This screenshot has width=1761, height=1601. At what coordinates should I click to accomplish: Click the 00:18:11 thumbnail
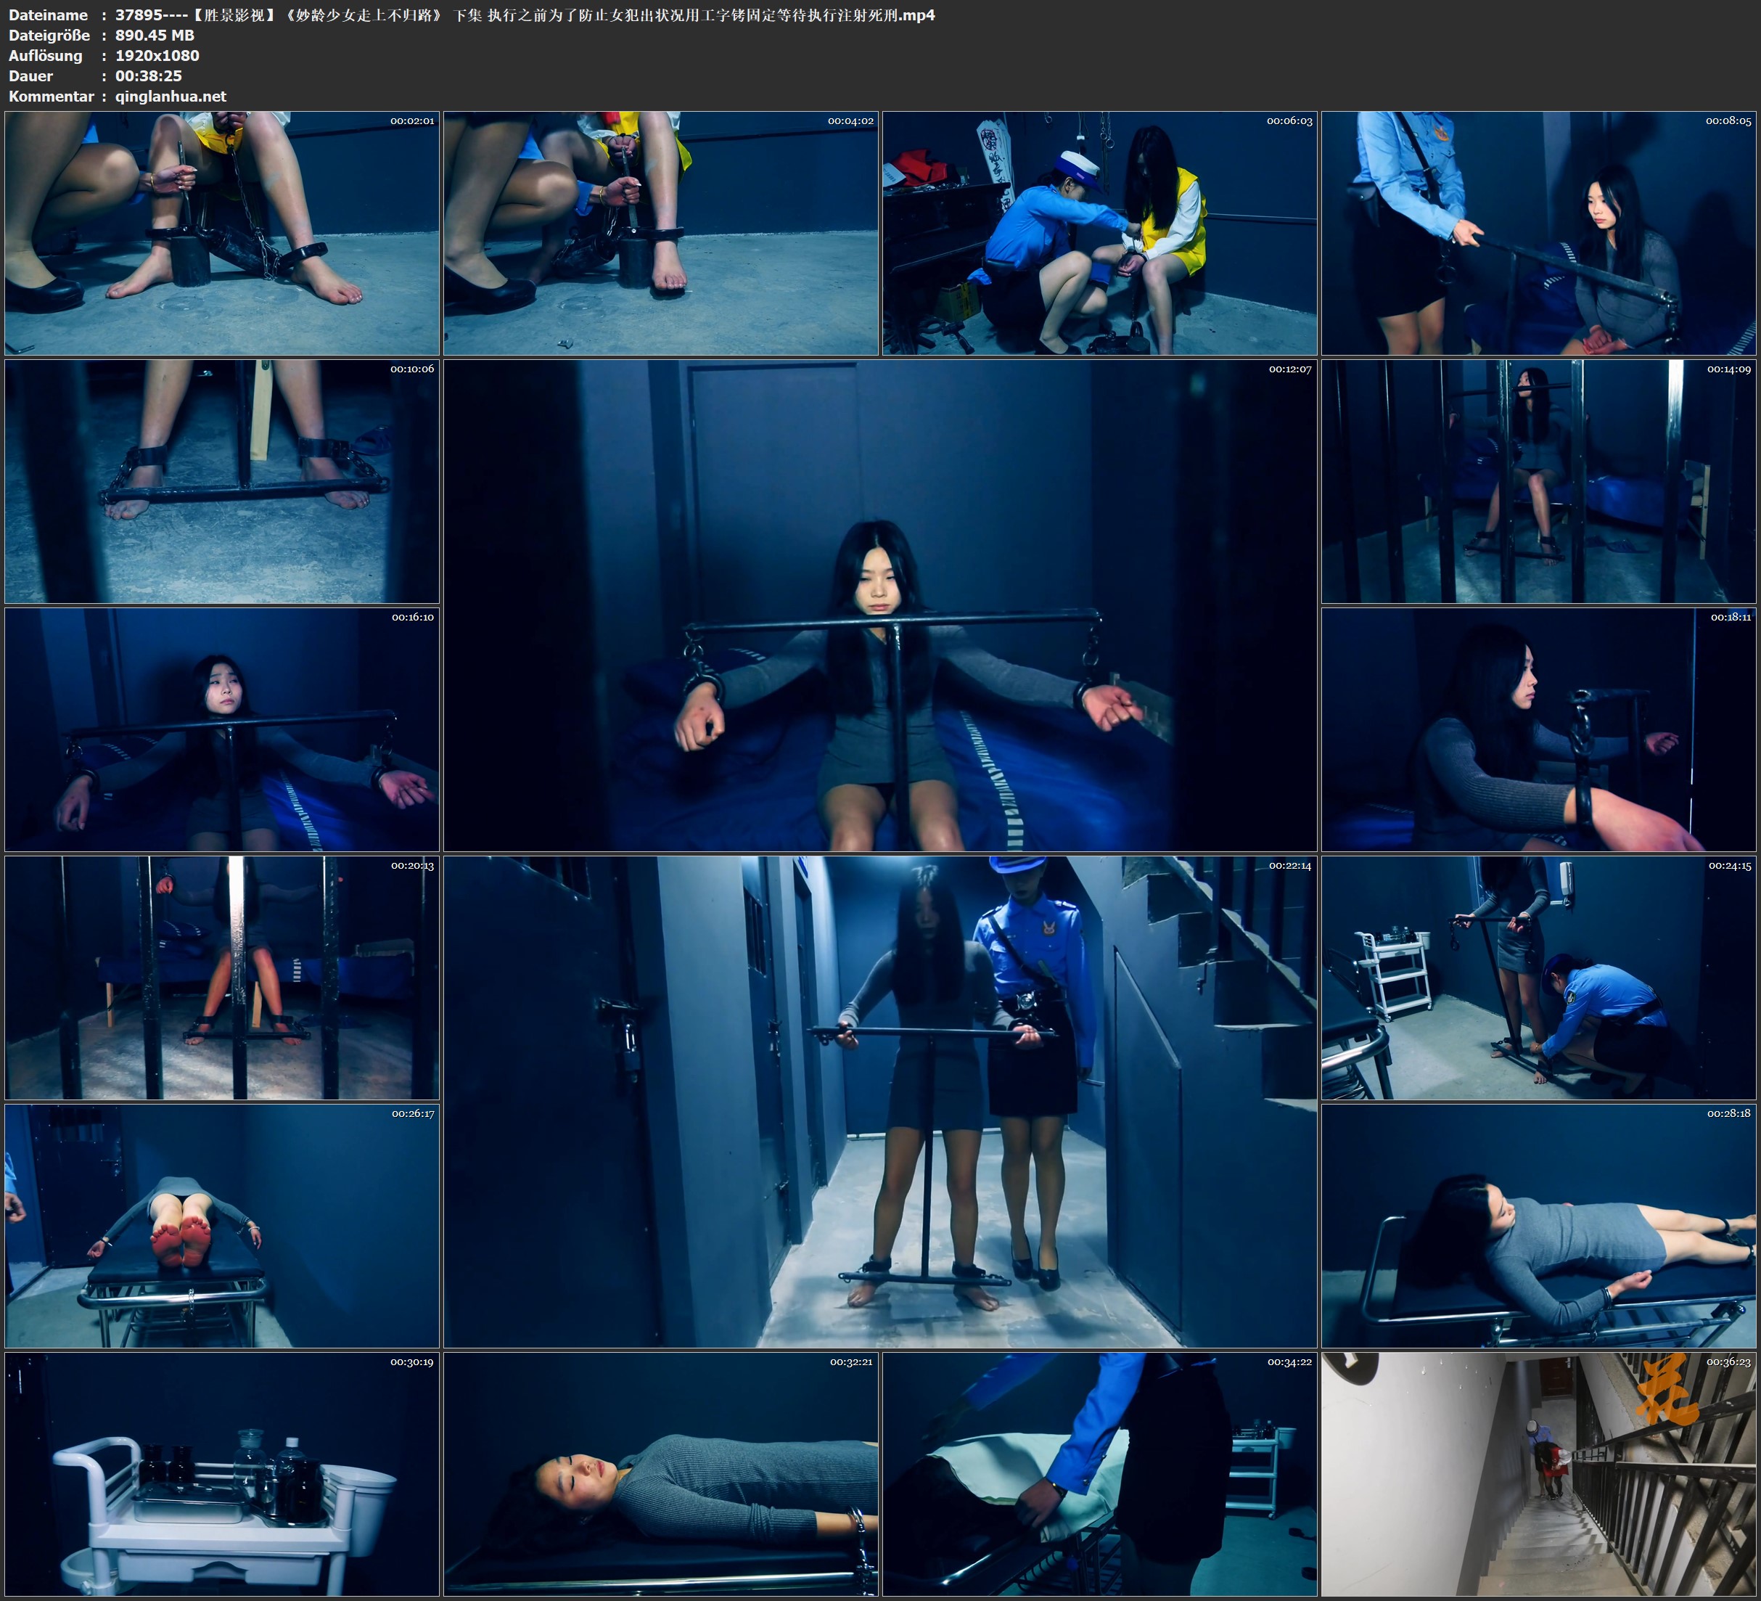(1539, 729)
